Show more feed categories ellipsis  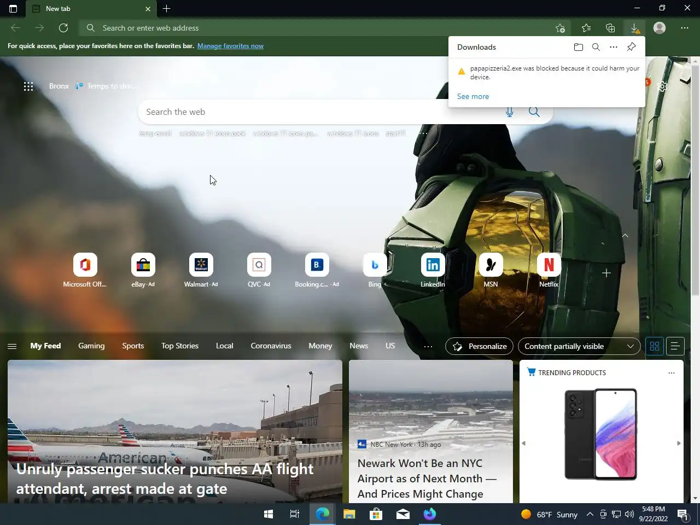428,346
